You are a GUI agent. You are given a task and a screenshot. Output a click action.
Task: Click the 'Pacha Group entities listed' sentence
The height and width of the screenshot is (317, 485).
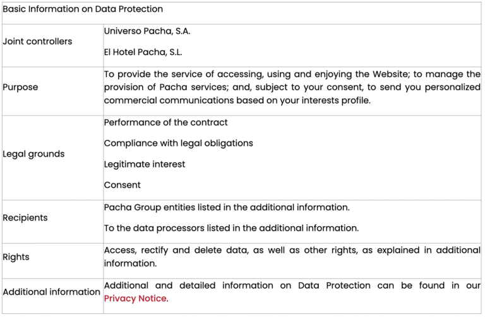[227, 207]
